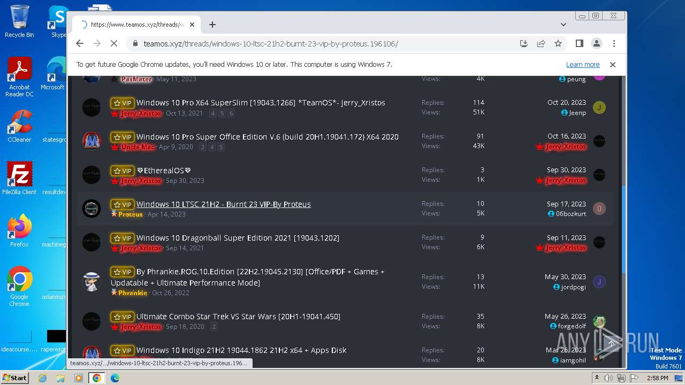Share this page icon
The height and width of the screenshot is (385, 685).
pyautogui.click(x=541, y=43)
